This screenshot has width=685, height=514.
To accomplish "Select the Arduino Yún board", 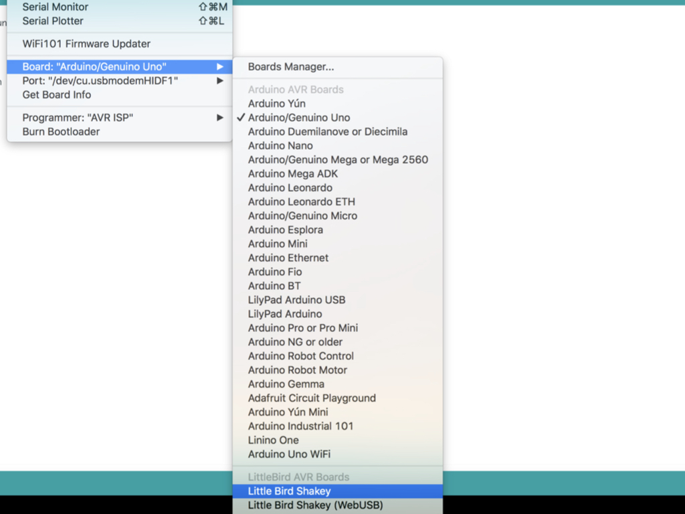I will click(338, 103).
